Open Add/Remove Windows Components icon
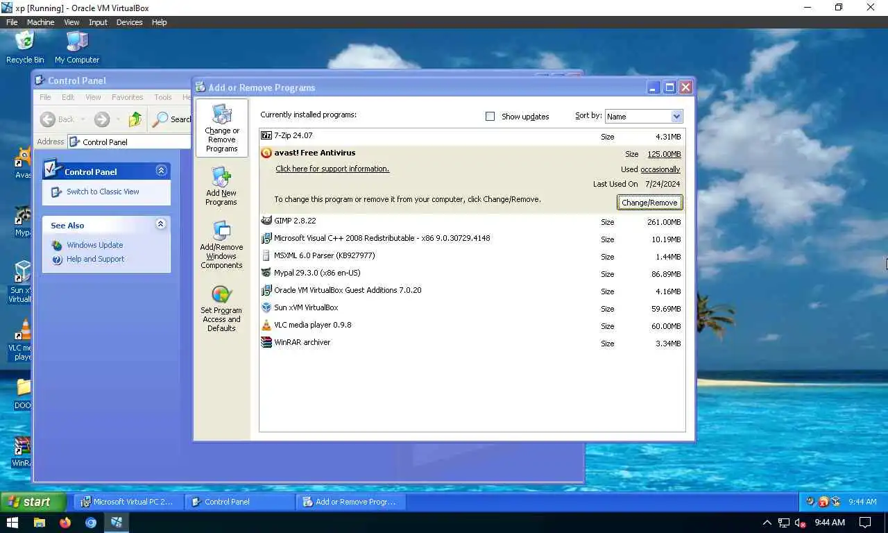The height and width of the screenshot is (533, 888). click(x=221, y=245)
